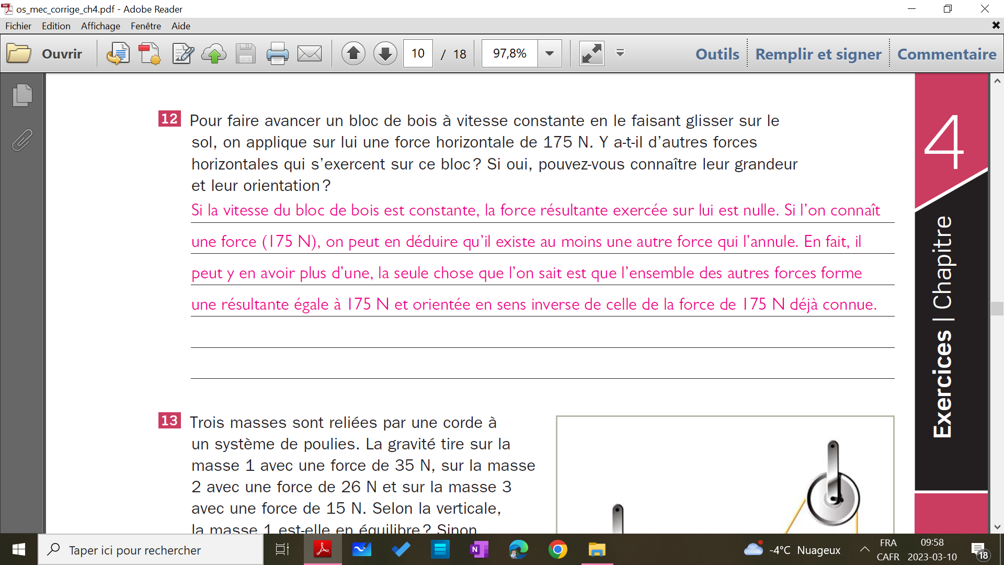Screen dimensions: 1004x565
Task: Click the page number input field
Action: pos(417,53)
